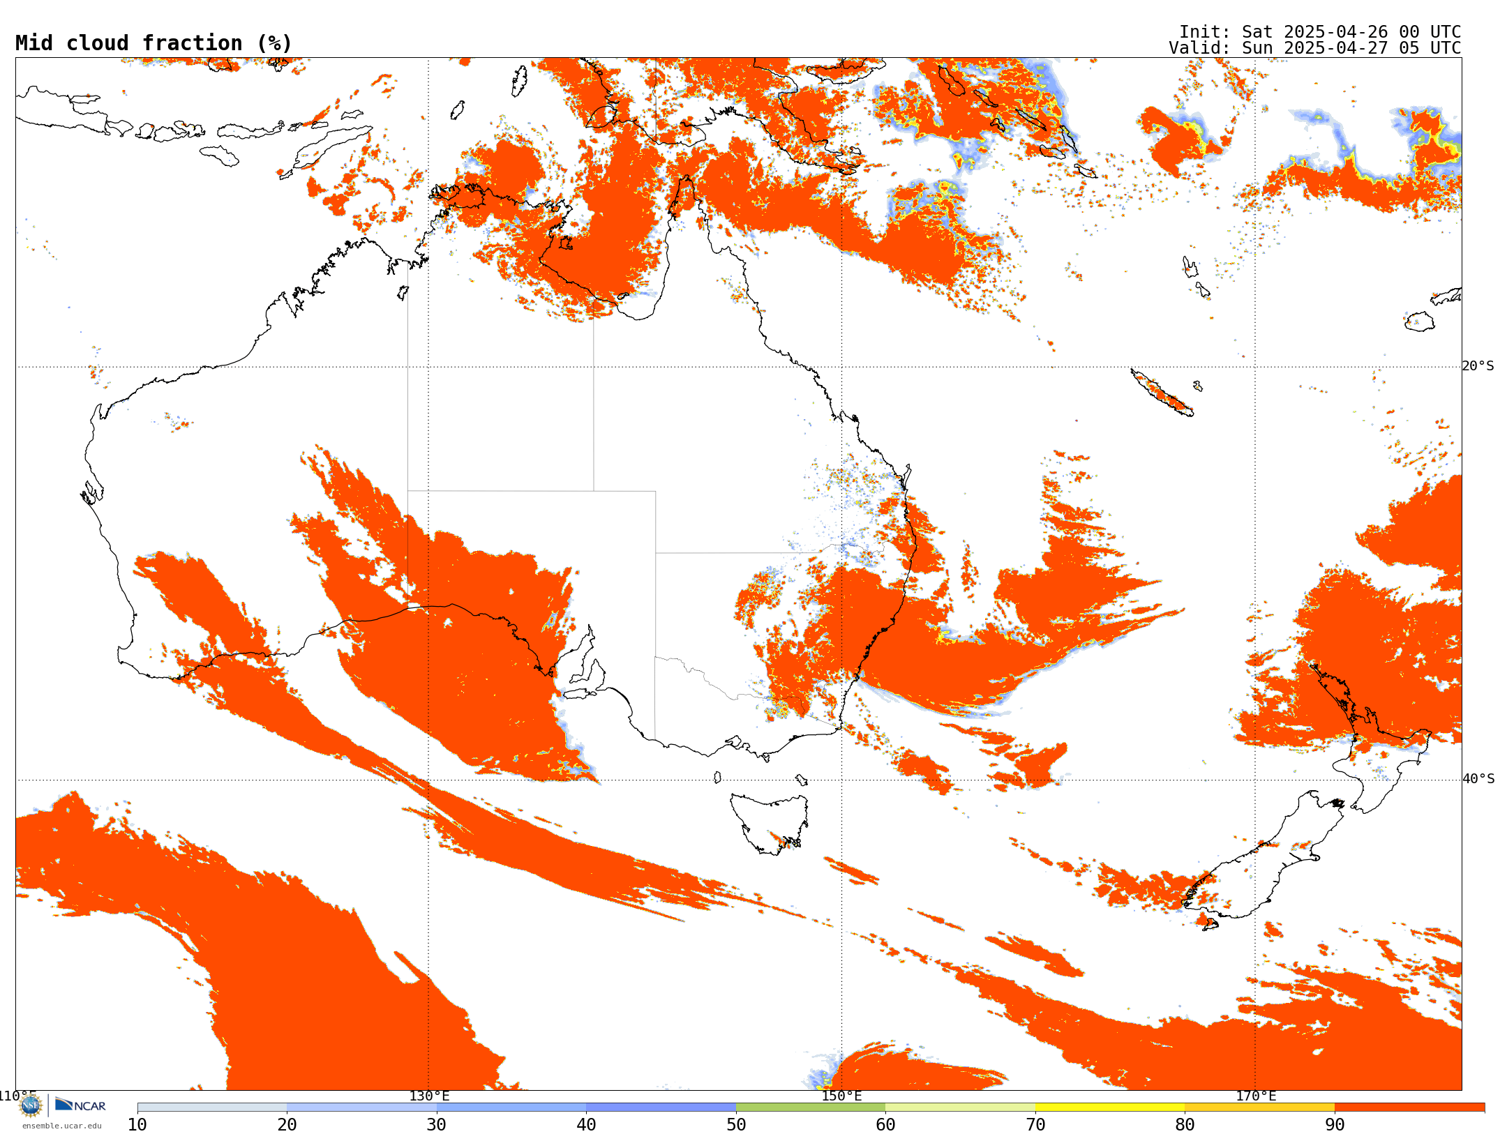Click the 70-80 bright yellow colorbar segment
The width and height of the screenshot is (1507, 1134).
tap(1110, 1107)
